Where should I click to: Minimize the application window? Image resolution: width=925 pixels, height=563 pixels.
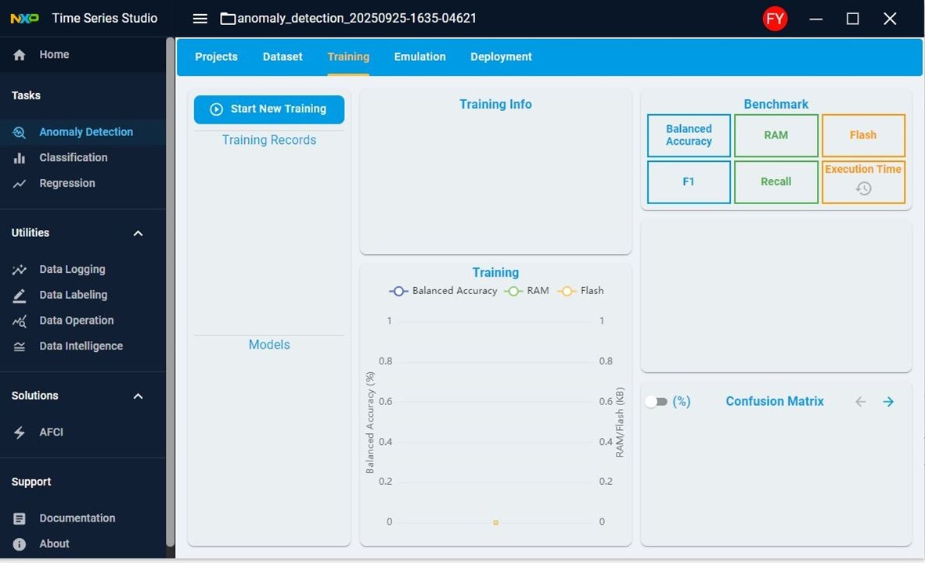pos(816,19)
